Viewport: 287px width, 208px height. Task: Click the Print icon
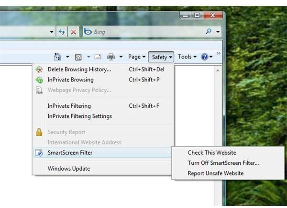[111, 57]
